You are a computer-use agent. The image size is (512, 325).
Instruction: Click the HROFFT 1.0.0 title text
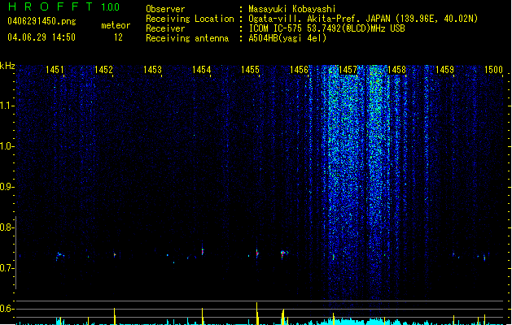(64, 6)
